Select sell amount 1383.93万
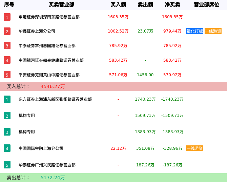This screenshot has width=229, height=183. point(145,132)
